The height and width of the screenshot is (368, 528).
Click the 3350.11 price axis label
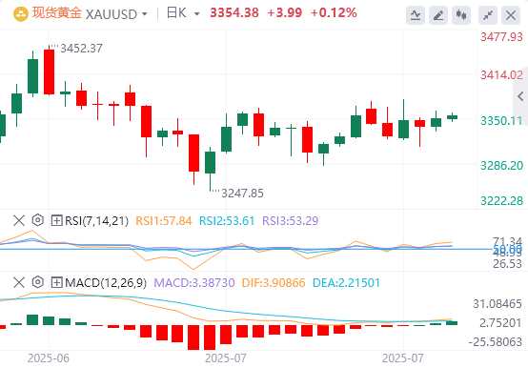click(501, 120)
